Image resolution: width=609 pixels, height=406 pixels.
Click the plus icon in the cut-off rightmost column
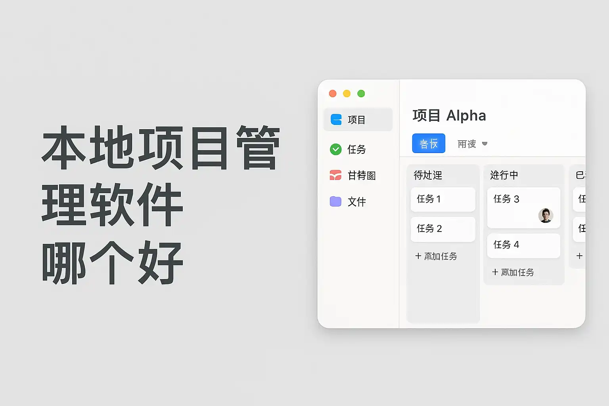point(579,256)
